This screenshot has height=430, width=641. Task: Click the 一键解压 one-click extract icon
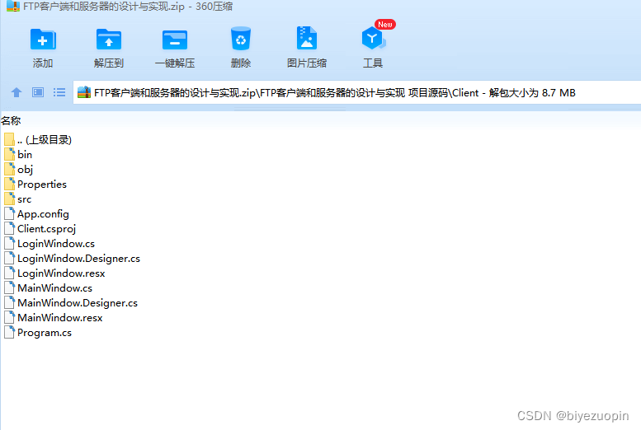(x=175, y=40)
